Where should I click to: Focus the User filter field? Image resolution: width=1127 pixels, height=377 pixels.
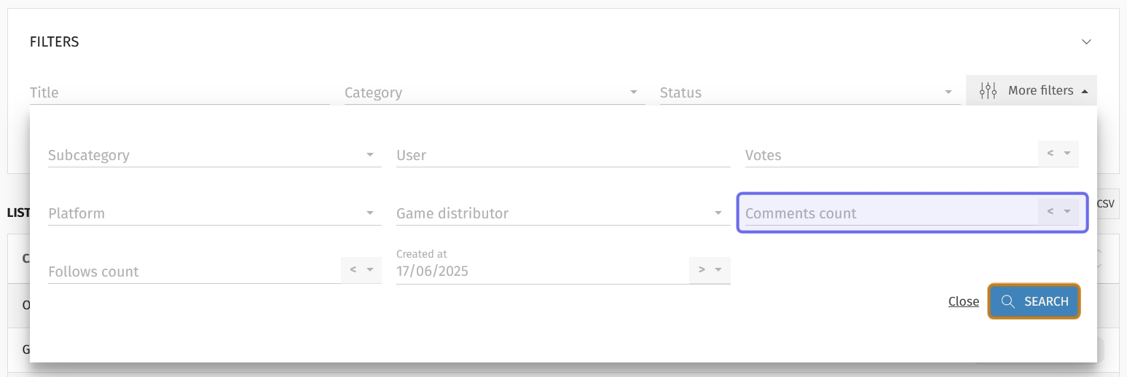click(563, 155)
